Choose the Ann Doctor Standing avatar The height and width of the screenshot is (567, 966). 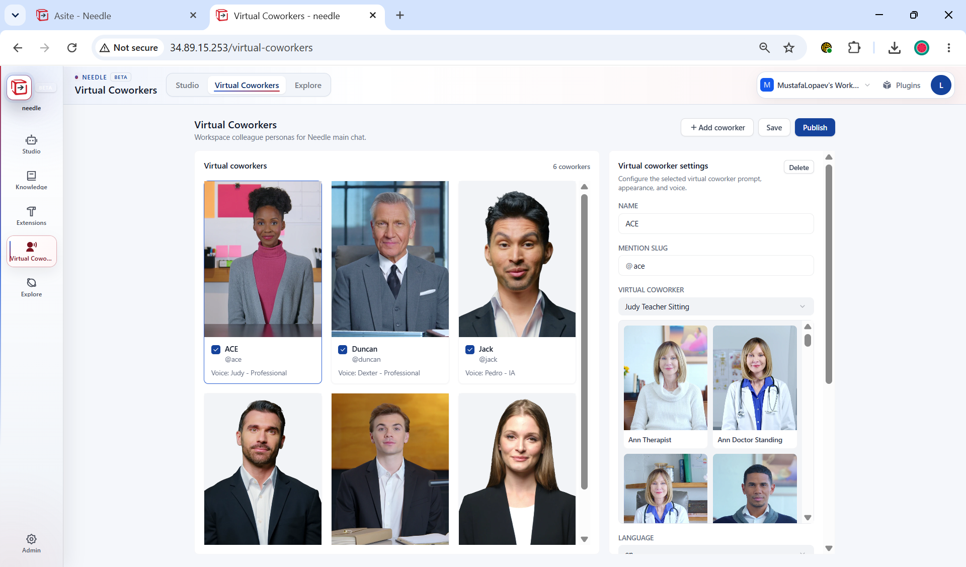pyautogui.click(x=755, y=386)
